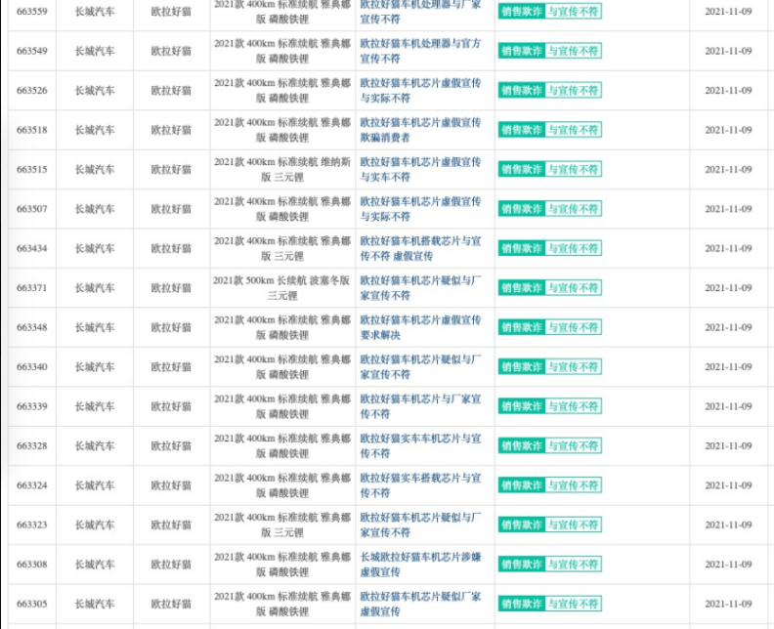
Task: Select complaint ID 663339
Action: tap(32, 406)
